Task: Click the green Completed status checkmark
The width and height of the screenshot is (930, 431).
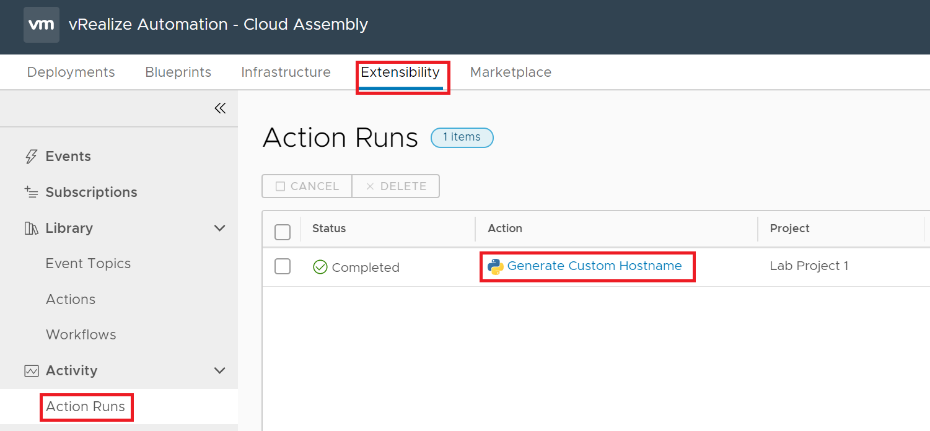Action: pyautogui.click(x=320, y=267)
